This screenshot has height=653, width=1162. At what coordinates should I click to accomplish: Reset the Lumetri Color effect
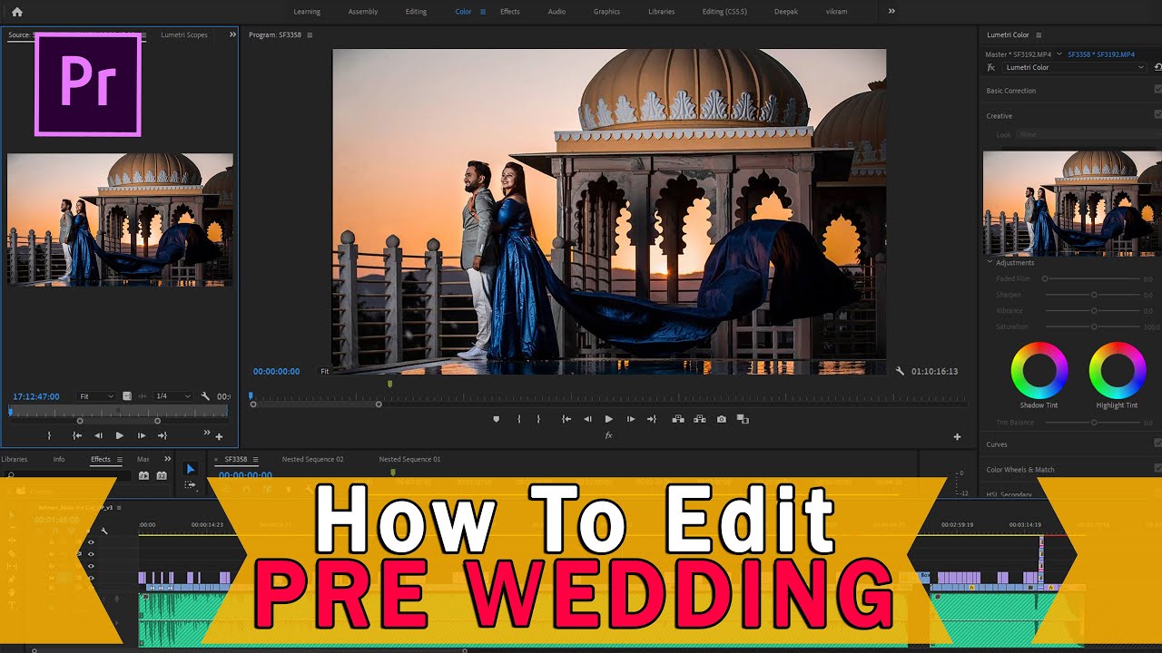(x=1157, y=67)
